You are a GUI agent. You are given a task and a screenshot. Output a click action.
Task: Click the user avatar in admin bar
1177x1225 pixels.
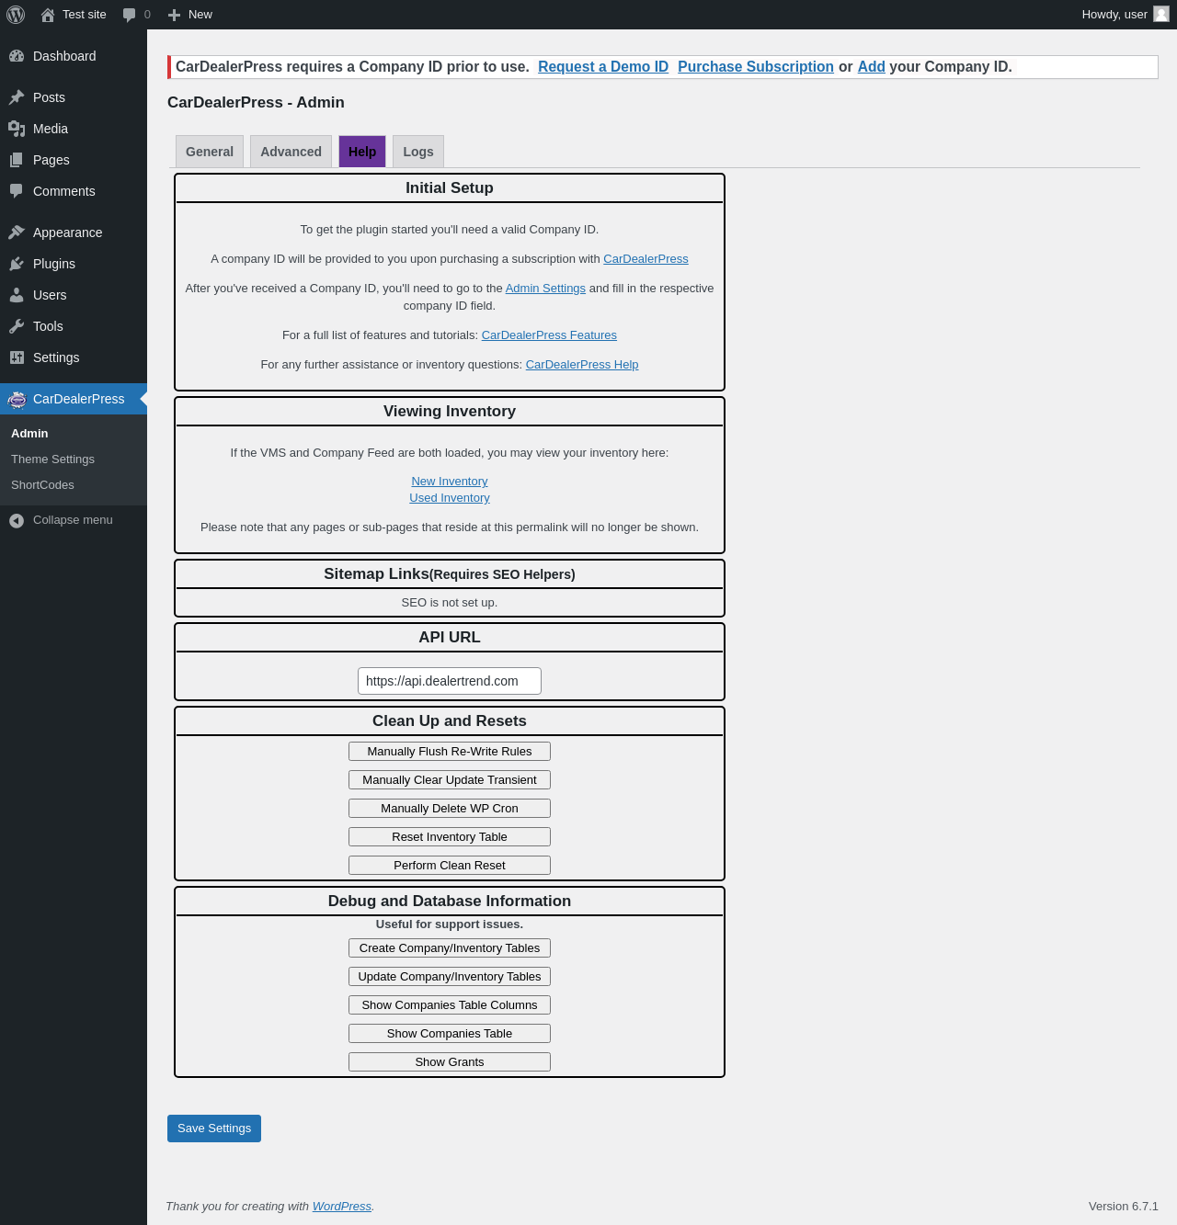pyautogui.click(x=1161, y=14)
